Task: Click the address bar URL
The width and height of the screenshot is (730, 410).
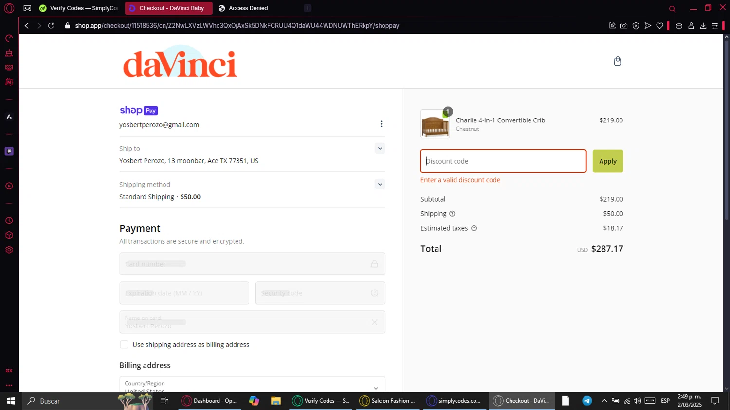Action: [237, 26]
